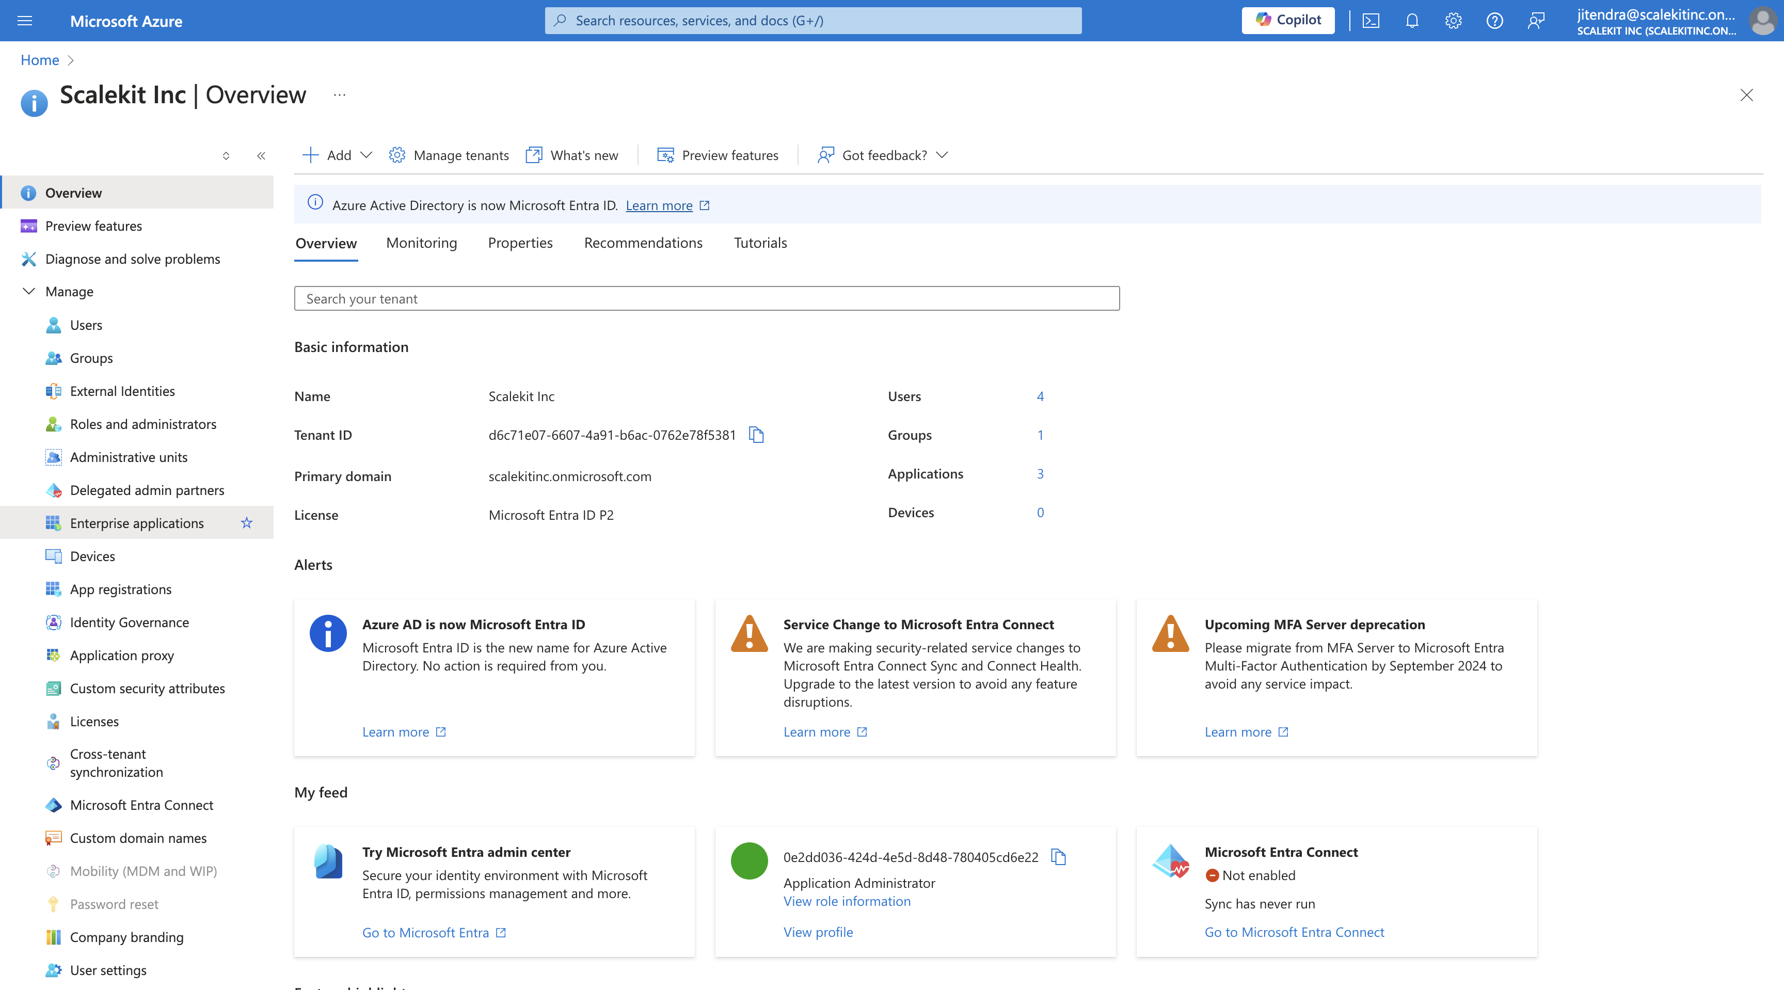Screen dimensions: 1784x990
Task: Open External Identities in the sidebar
Action: click(122, 391)
